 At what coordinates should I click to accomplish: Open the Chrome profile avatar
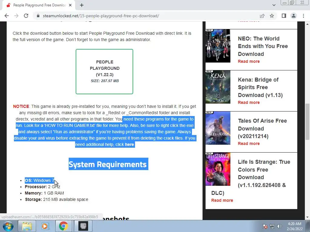coord(294,16)
